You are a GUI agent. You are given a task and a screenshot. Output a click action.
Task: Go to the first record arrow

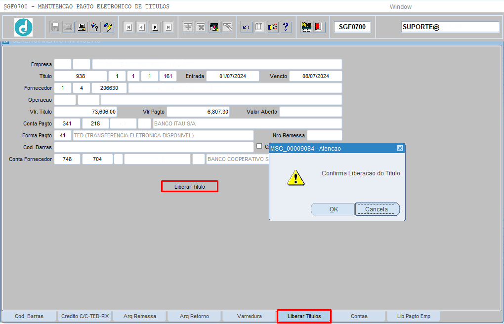(x=129, y=27)
